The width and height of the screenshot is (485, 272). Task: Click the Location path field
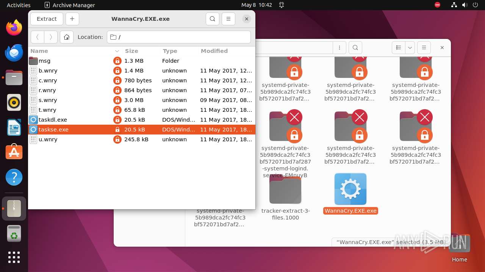coord(179,37)
